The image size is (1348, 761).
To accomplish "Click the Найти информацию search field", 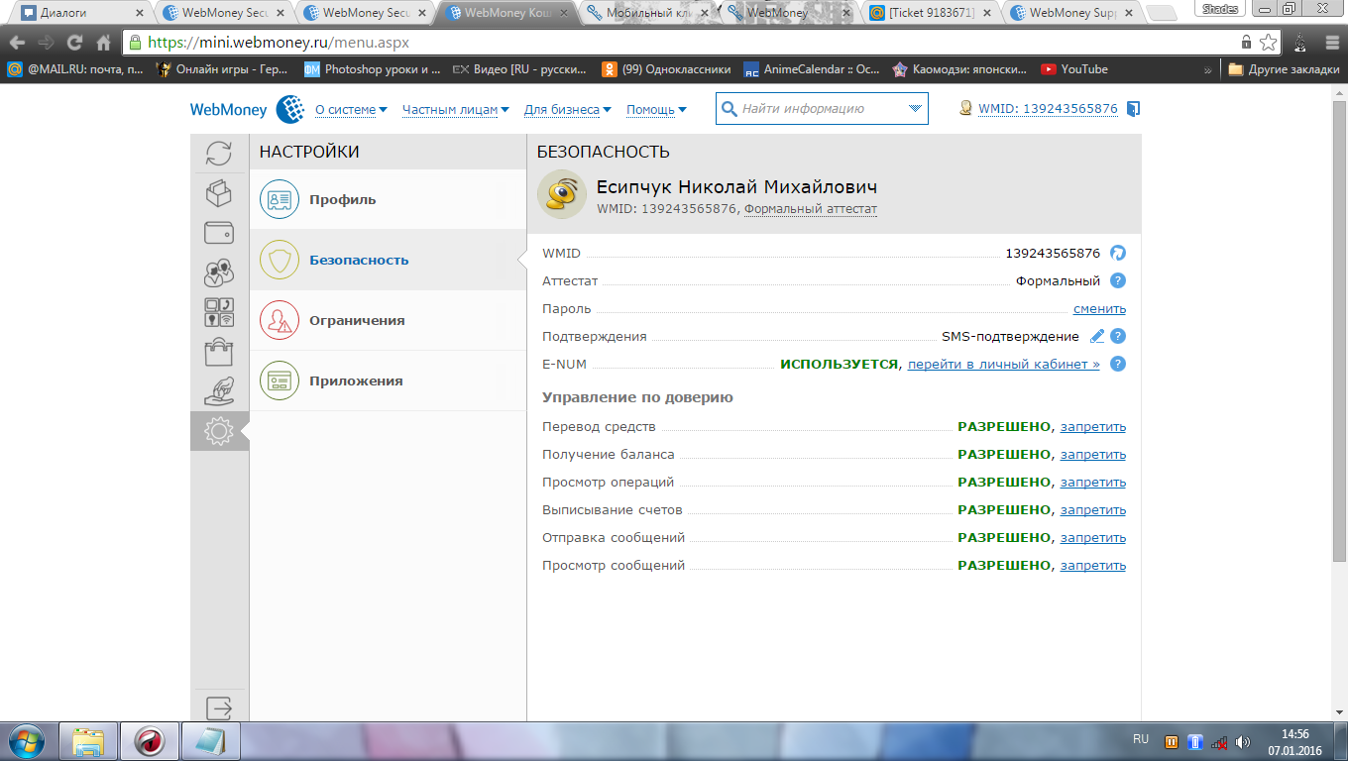I will 822,109.
